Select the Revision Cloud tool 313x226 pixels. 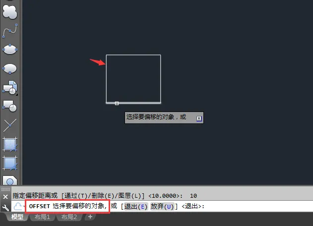point(9,12)
